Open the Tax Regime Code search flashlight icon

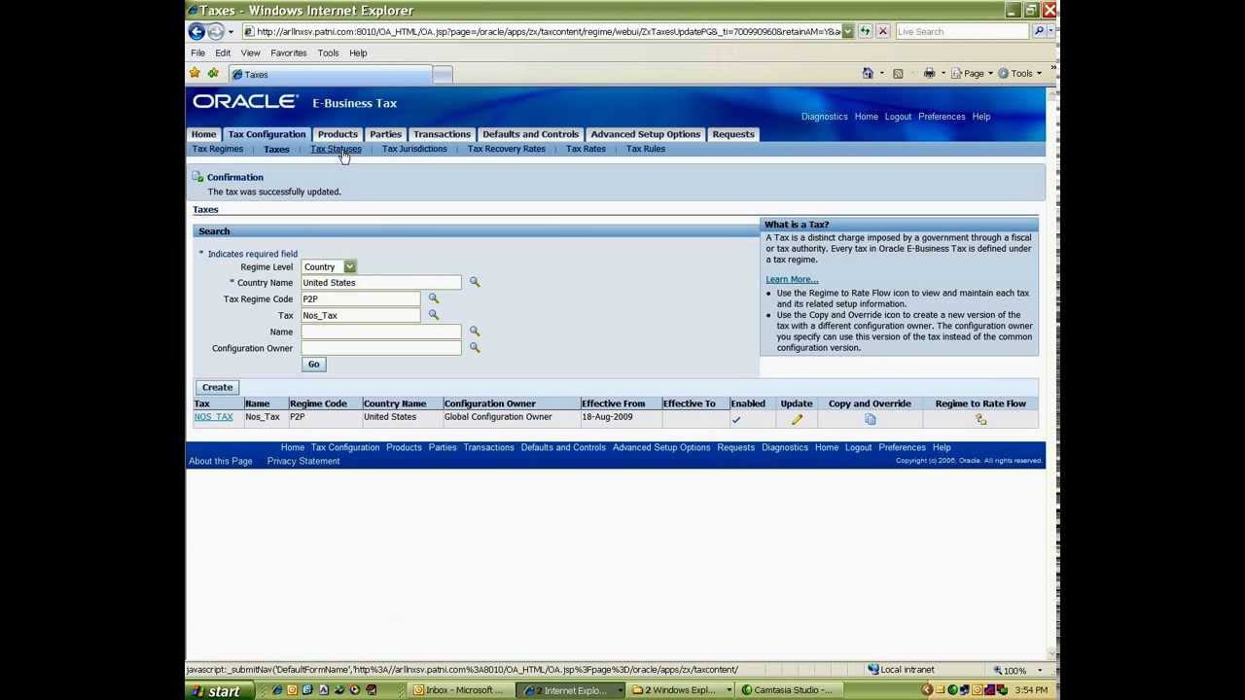tap(434, 298)
